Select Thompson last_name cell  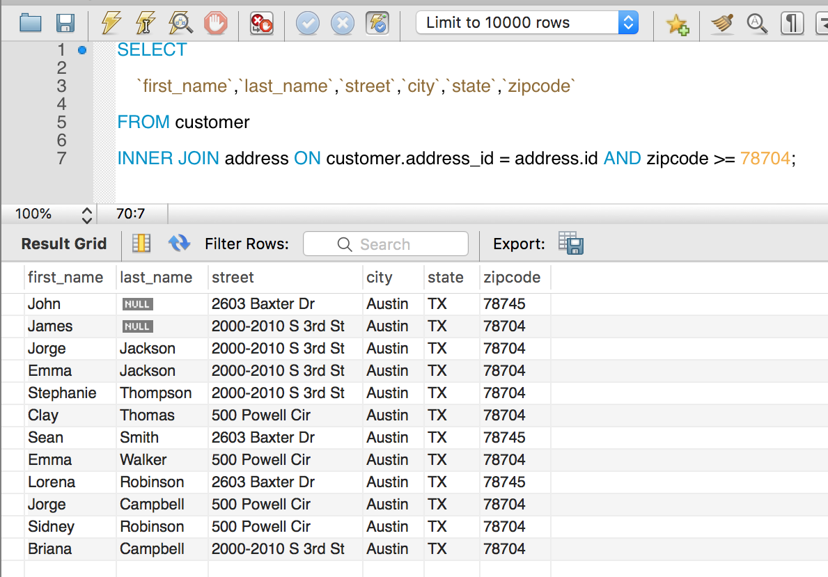click(x=162, y=393)
